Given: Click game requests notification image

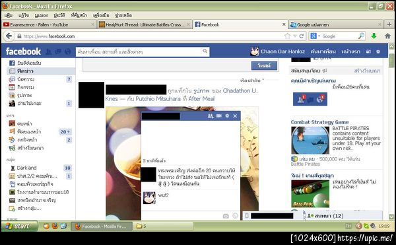Looking at the screenshot, I should 310,99.
